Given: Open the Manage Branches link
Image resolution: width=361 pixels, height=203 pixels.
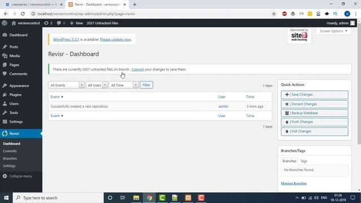Looking at the screenshot, I should (294, 183).
